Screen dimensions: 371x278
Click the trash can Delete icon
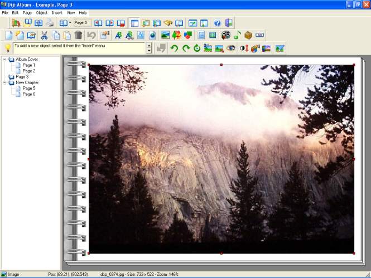tap(79, 35)
